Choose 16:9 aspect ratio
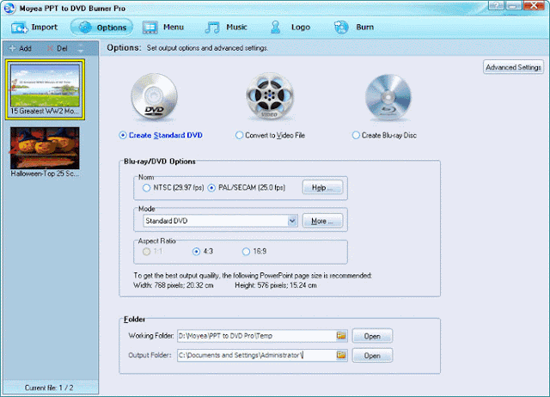The height and width of the screenshot is (397, 550). 254,252
